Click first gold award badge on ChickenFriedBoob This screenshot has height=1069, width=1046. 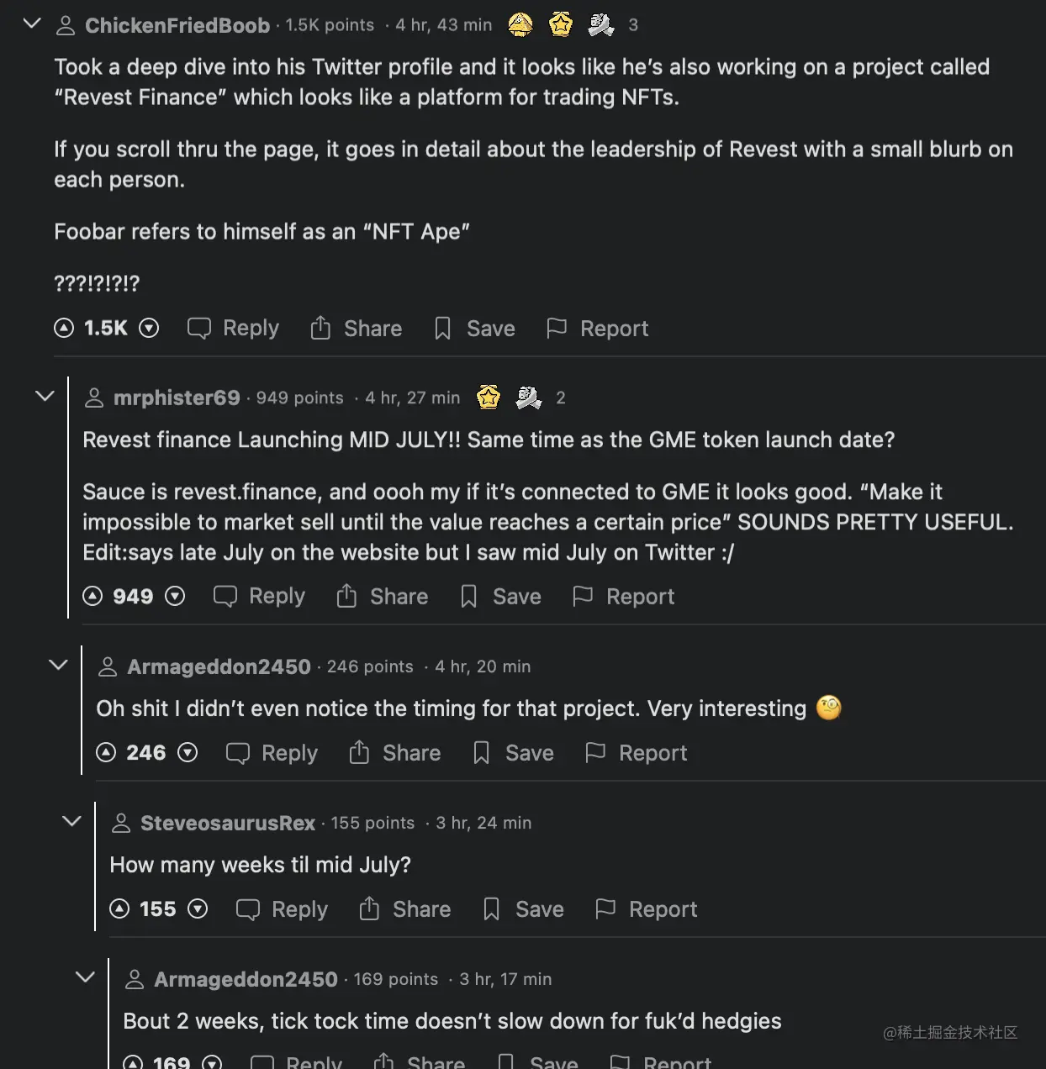point(520,25)
